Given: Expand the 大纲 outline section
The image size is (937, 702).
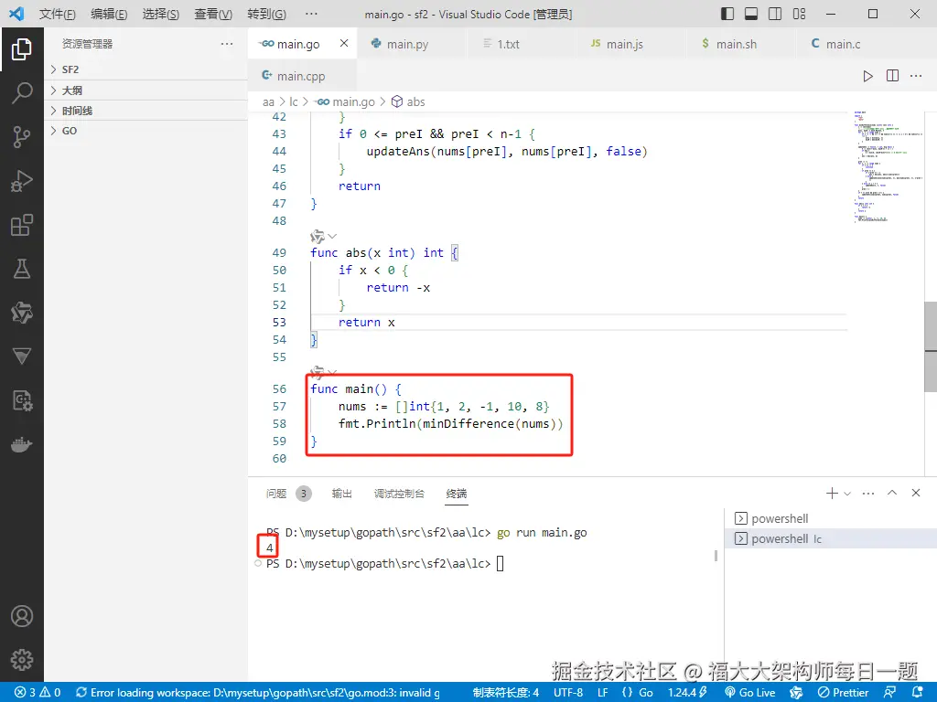Looking at the screenshot, I should pyautogui.click(x=145, y=90).
